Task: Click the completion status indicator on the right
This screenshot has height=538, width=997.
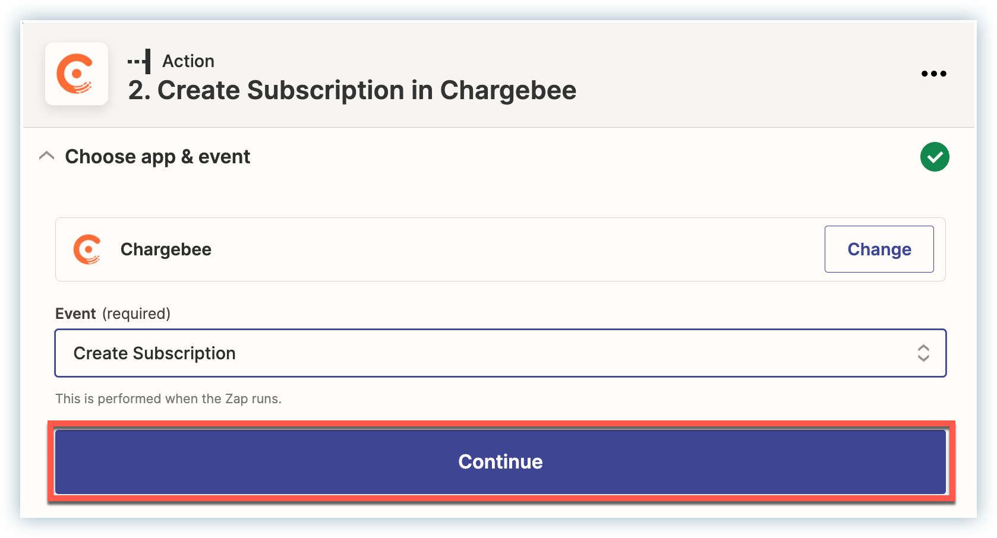Action: [935, 157]
